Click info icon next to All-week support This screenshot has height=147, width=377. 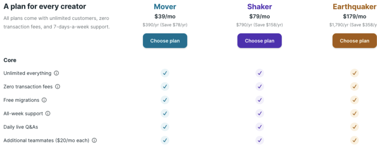click(48, 114)
